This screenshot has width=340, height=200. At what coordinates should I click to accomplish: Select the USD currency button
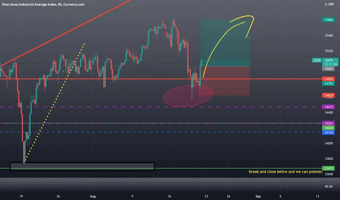click(331, 4)
